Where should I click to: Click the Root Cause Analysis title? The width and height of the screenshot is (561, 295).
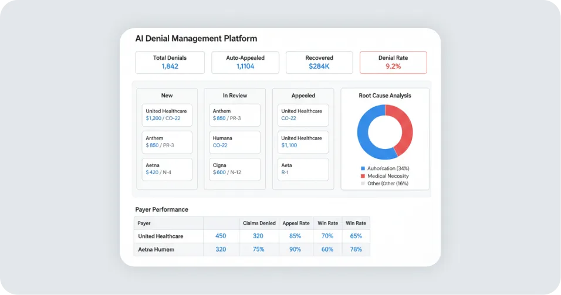(x=385, y=96)
